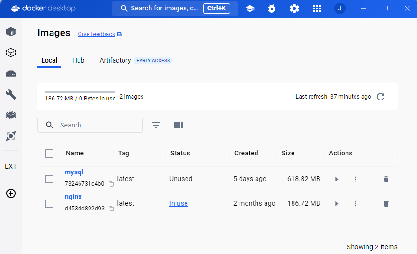Open the Volumes sidebar icon
This screenshot has height=254, width=417.
(x=11, y=74)
